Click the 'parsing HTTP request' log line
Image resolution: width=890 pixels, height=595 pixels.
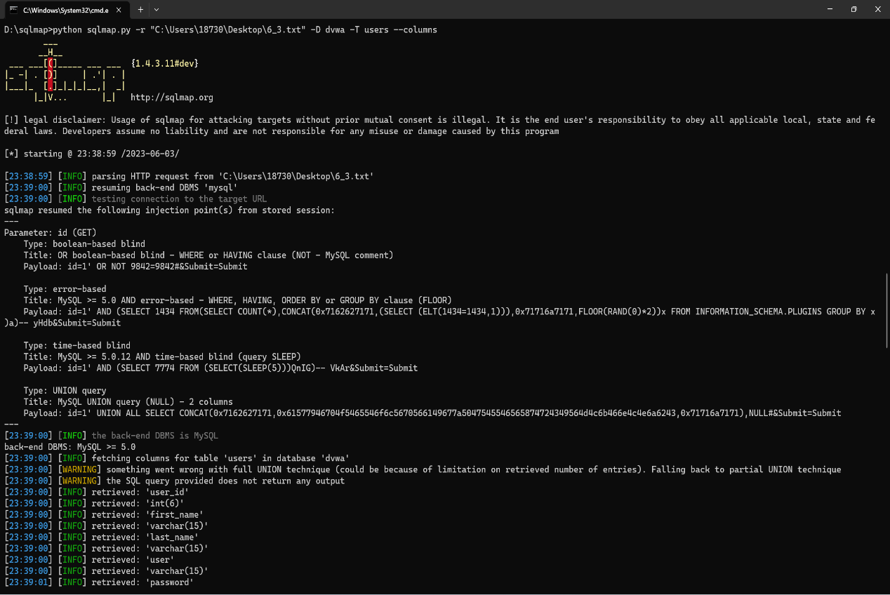coord(189,176)
